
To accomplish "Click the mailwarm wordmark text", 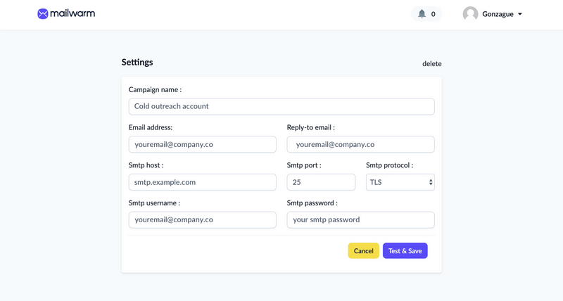I will pos(72,13).
